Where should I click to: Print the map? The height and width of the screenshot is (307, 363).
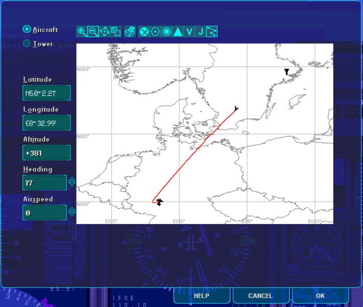point(130,32)
